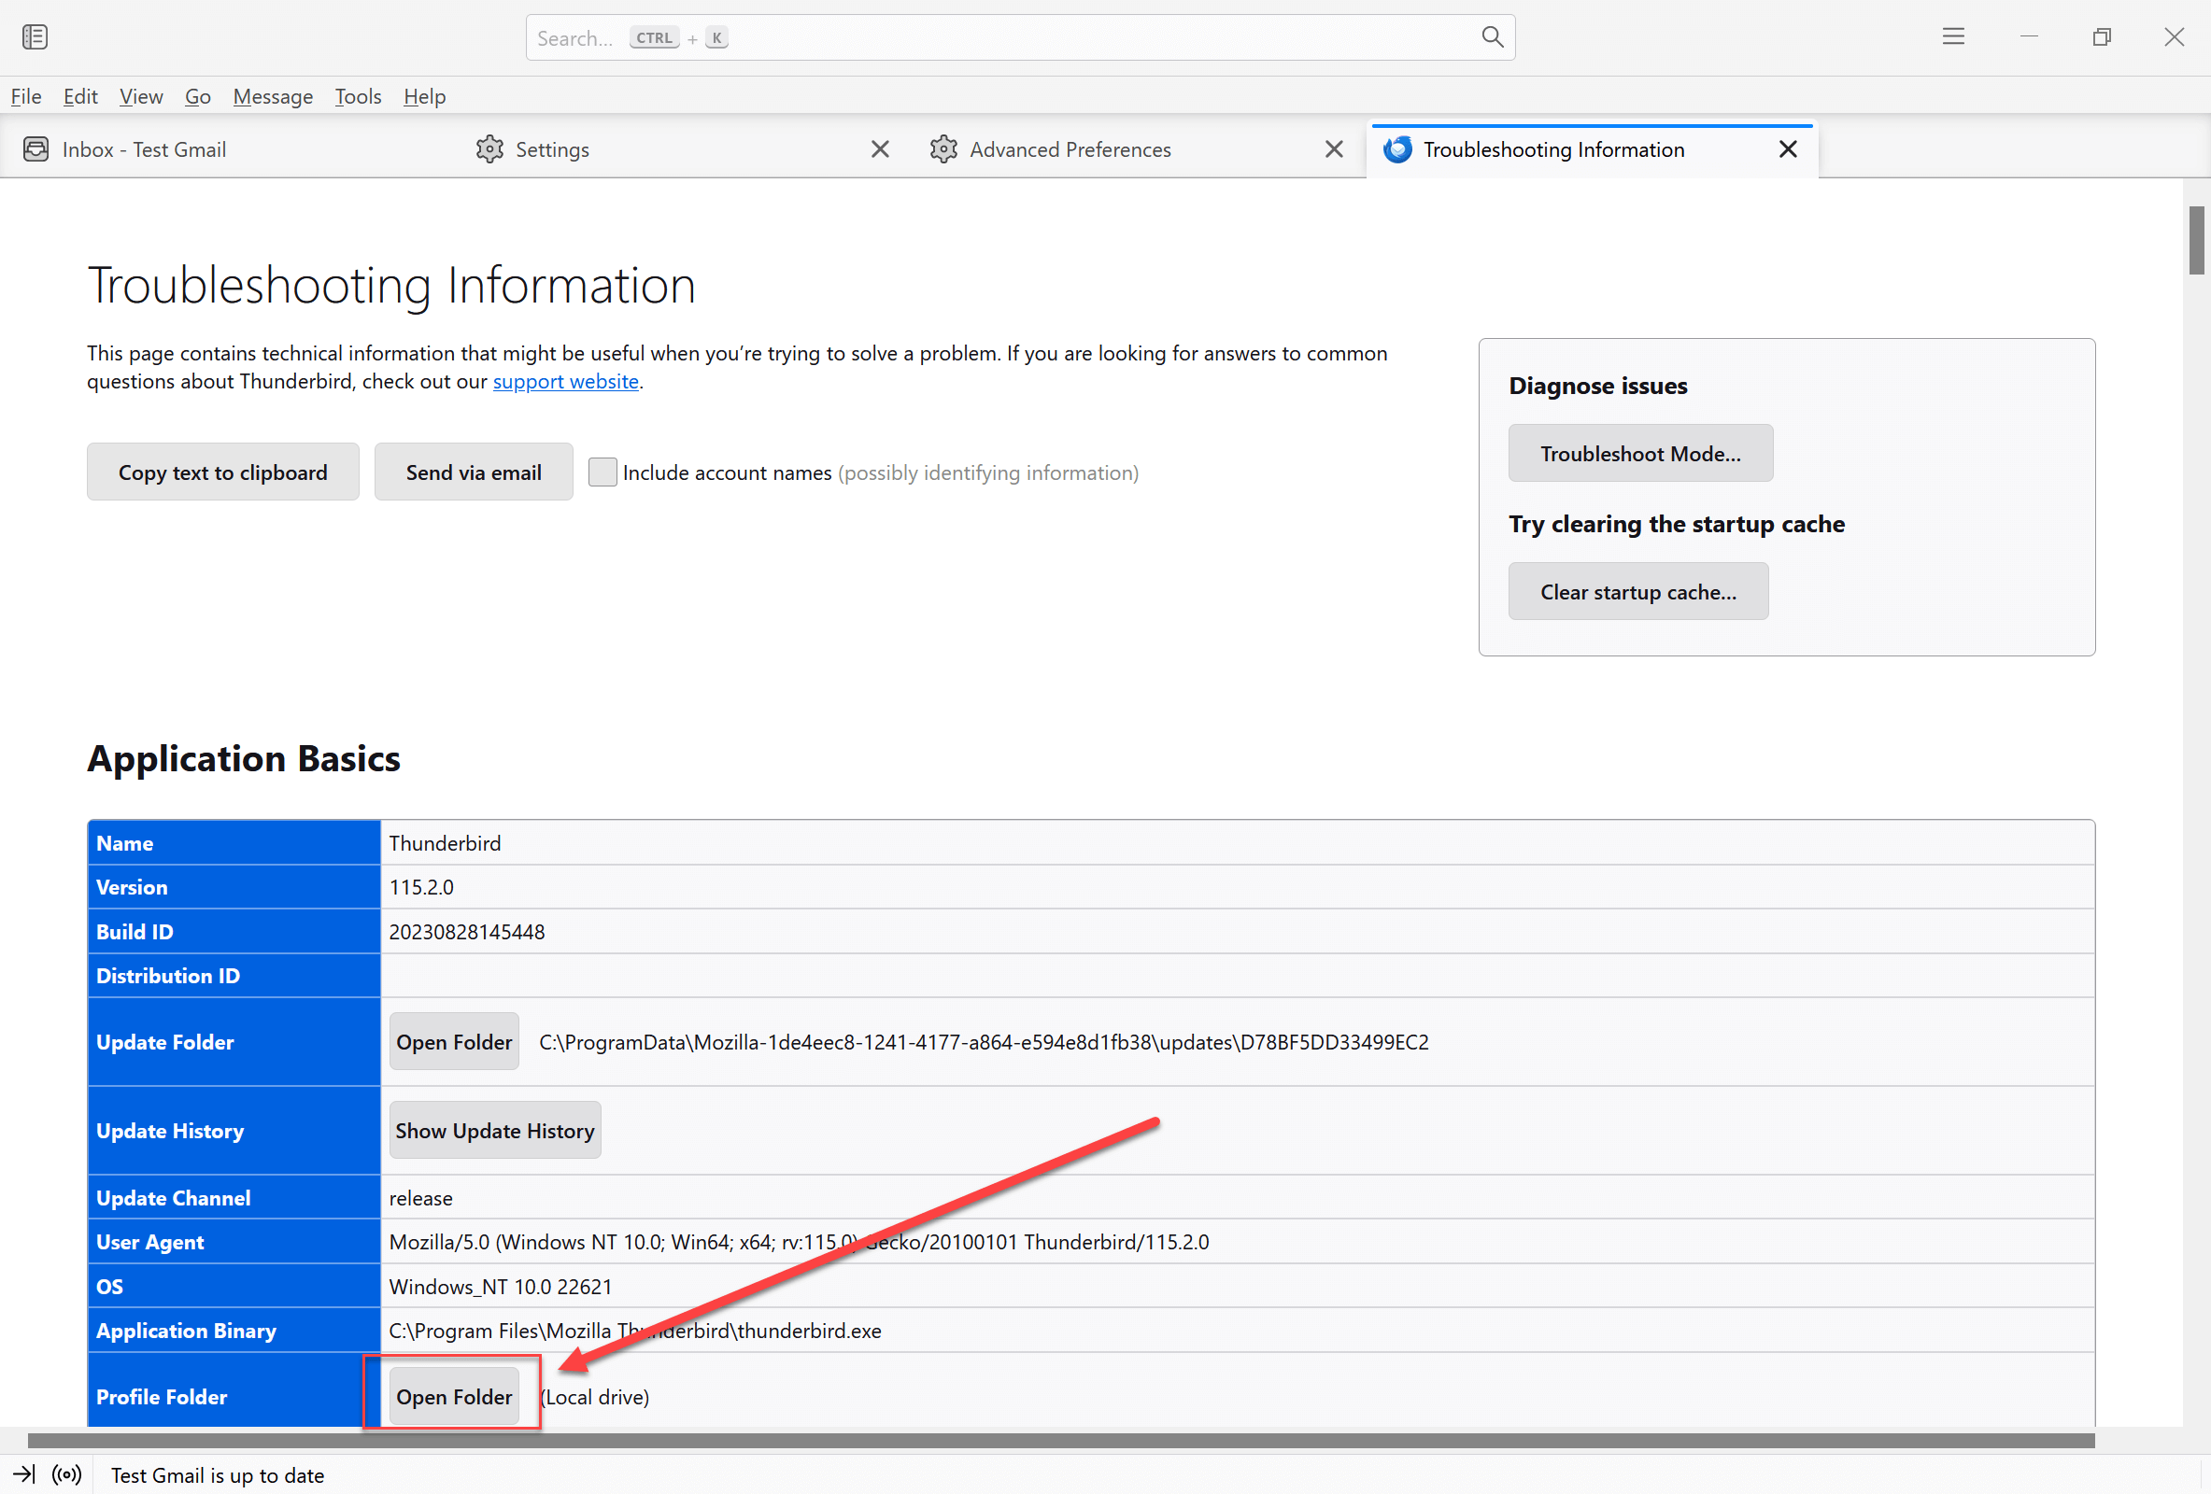Click the Name value Thunderbird

coord(445,843)
